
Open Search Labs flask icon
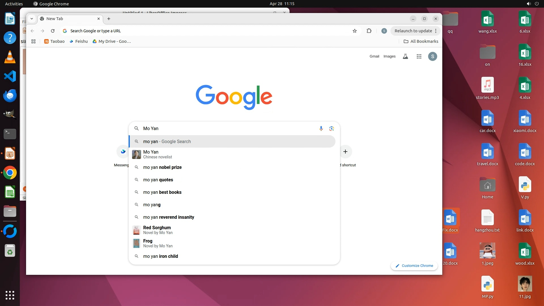coord(405,56)
